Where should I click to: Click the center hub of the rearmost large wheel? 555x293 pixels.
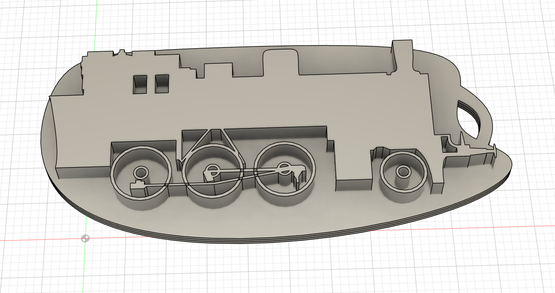[140, 172]
